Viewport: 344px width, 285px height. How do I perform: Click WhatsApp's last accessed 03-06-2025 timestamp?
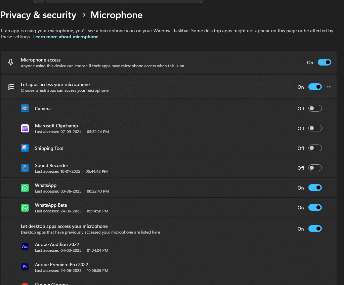(x=72, y=191)
